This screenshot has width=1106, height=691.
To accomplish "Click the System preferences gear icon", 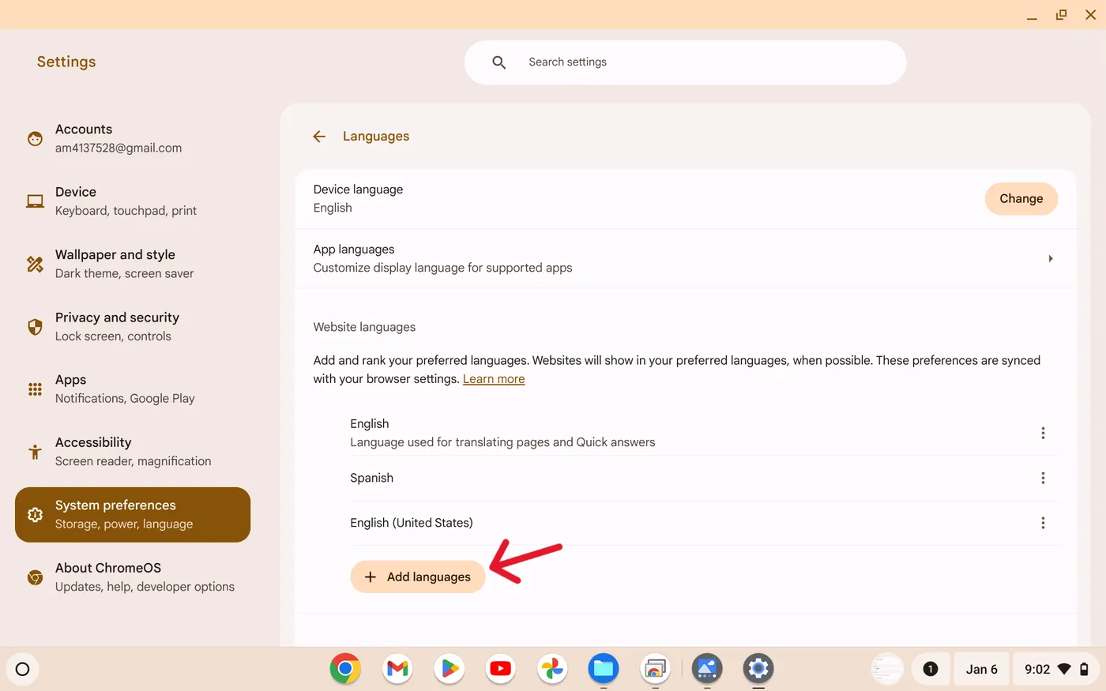I will pos(35,515).
